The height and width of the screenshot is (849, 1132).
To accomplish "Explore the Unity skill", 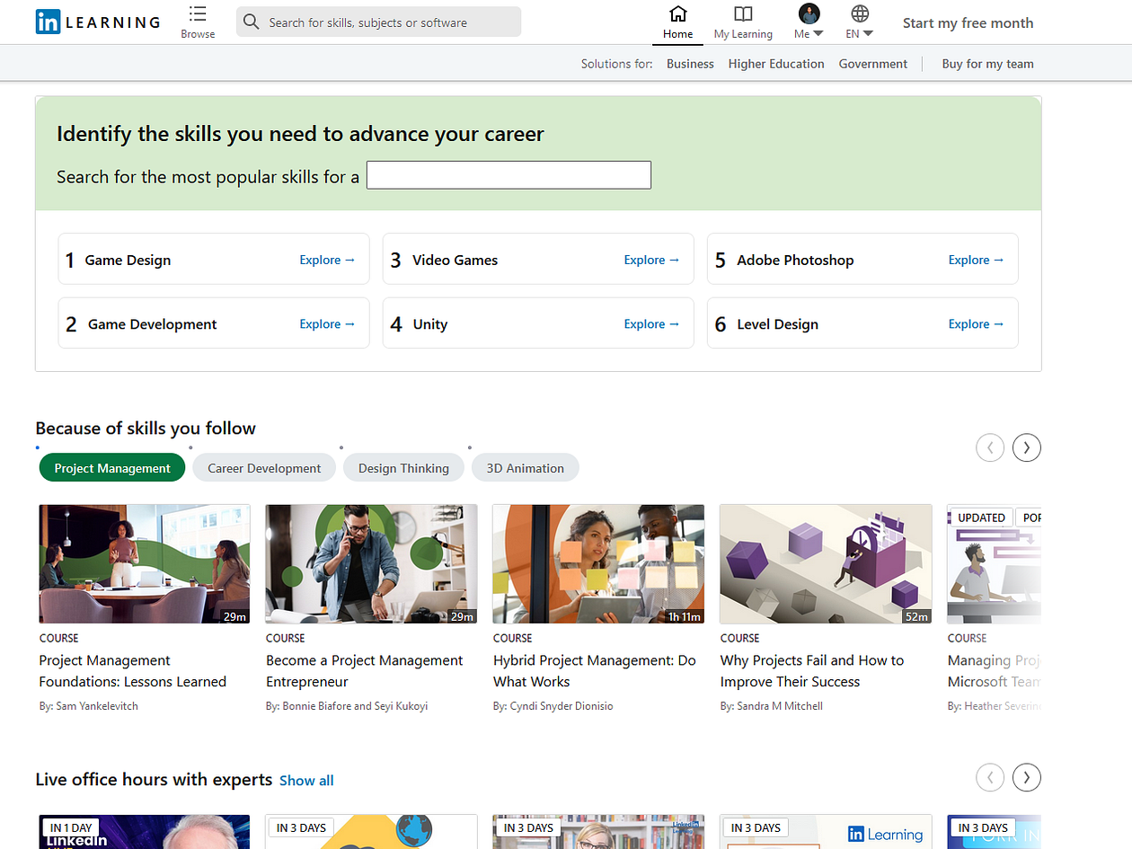I will (x=651, y=324).
